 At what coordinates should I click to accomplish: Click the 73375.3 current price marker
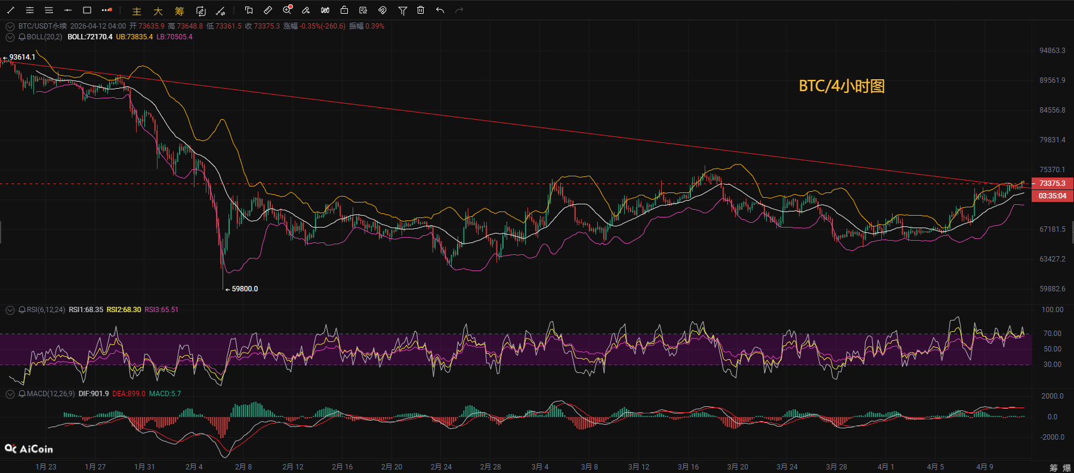click(1052, 183)
